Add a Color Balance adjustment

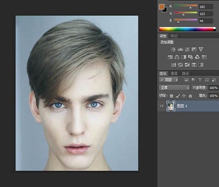click(177, 57)
